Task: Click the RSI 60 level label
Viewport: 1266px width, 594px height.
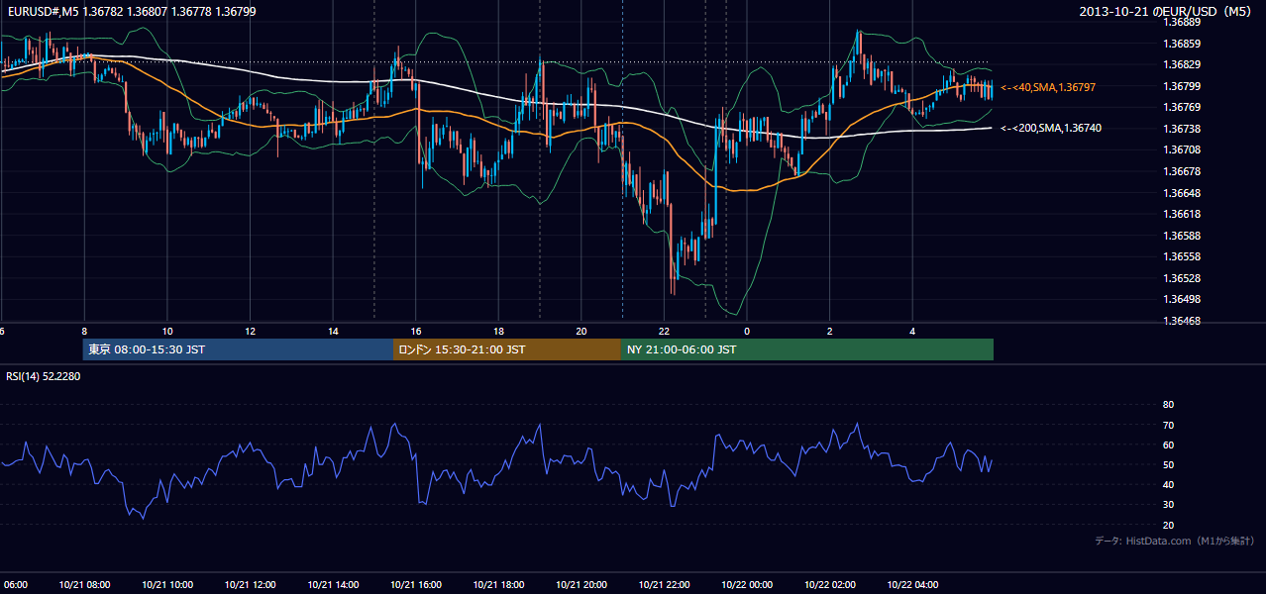Action: tap(1168, 445)
